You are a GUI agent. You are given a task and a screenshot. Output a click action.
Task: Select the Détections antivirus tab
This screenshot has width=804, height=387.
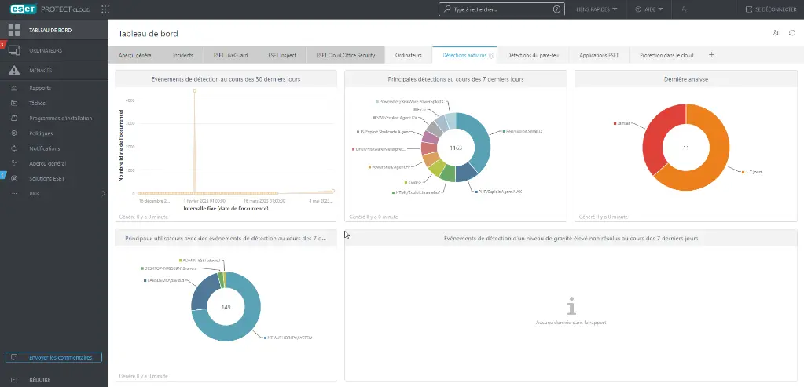[x=464, y=55]
